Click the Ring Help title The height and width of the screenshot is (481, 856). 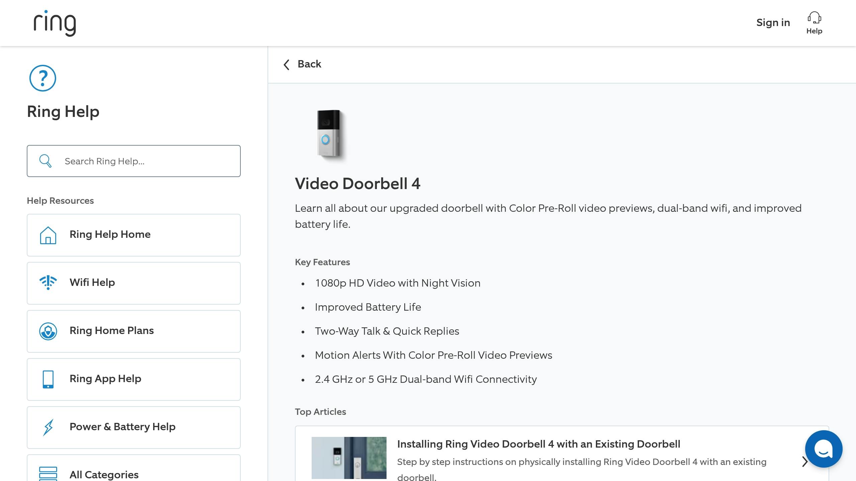(63, 112)
